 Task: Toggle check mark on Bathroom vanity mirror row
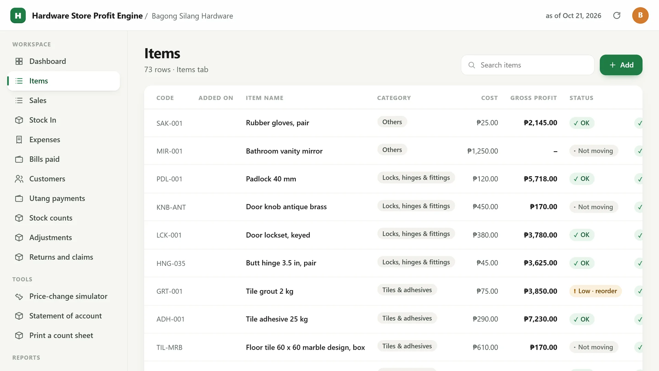639,151
